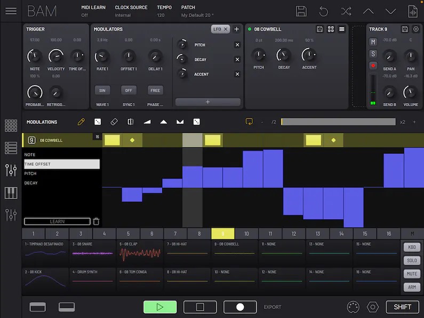Switch to step tab 10
This screenshot has width=424, height=318.
(x=246, y=234)
